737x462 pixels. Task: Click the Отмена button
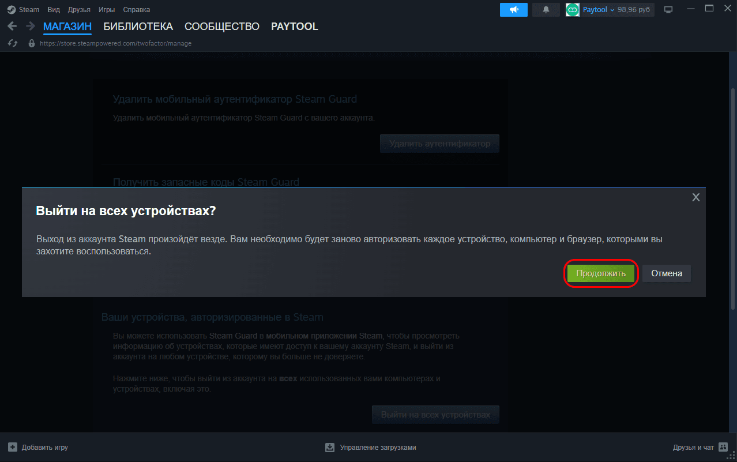pyautogui.click(x=667, y=273)
